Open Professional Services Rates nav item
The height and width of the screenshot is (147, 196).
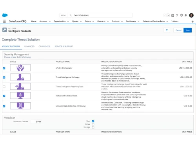coord(154,21)
